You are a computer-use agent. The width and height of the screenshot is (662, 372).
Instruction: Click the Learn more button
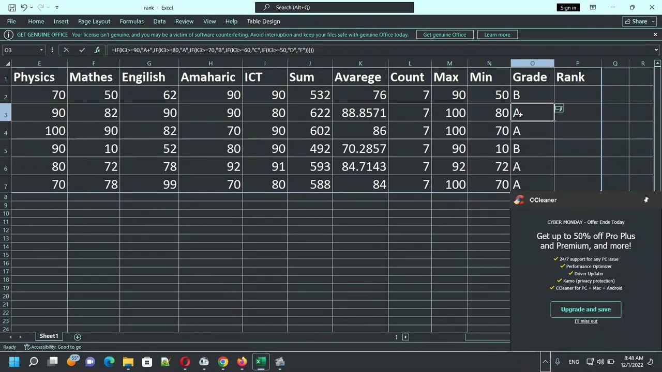tap(497, 35)
